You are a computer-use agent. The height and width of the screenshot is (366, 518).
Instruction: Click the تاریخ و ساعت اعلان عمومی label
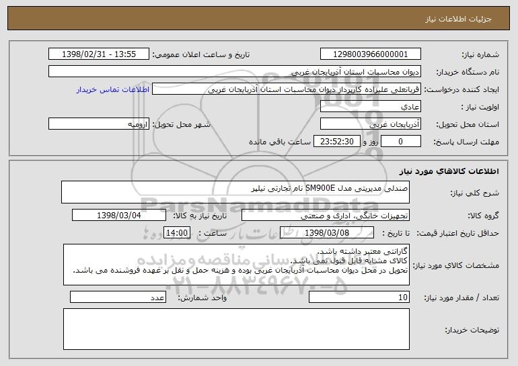click(201, 54)
